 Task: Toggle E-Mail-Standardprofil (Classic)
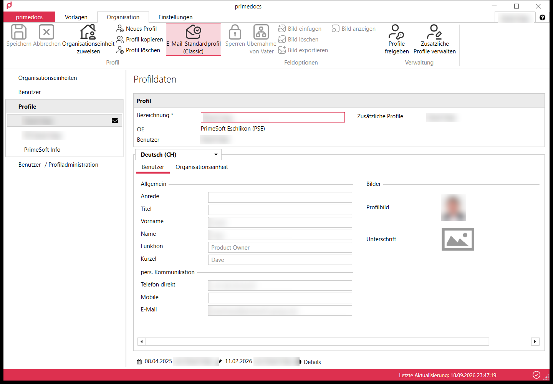pos(194,40)
